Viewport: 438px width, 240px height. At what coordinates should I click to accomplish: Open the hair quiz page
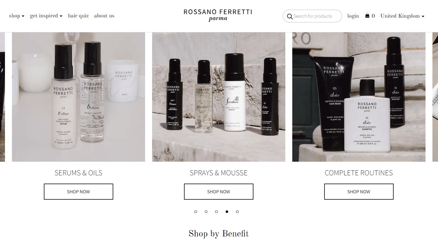pos(78,16)
